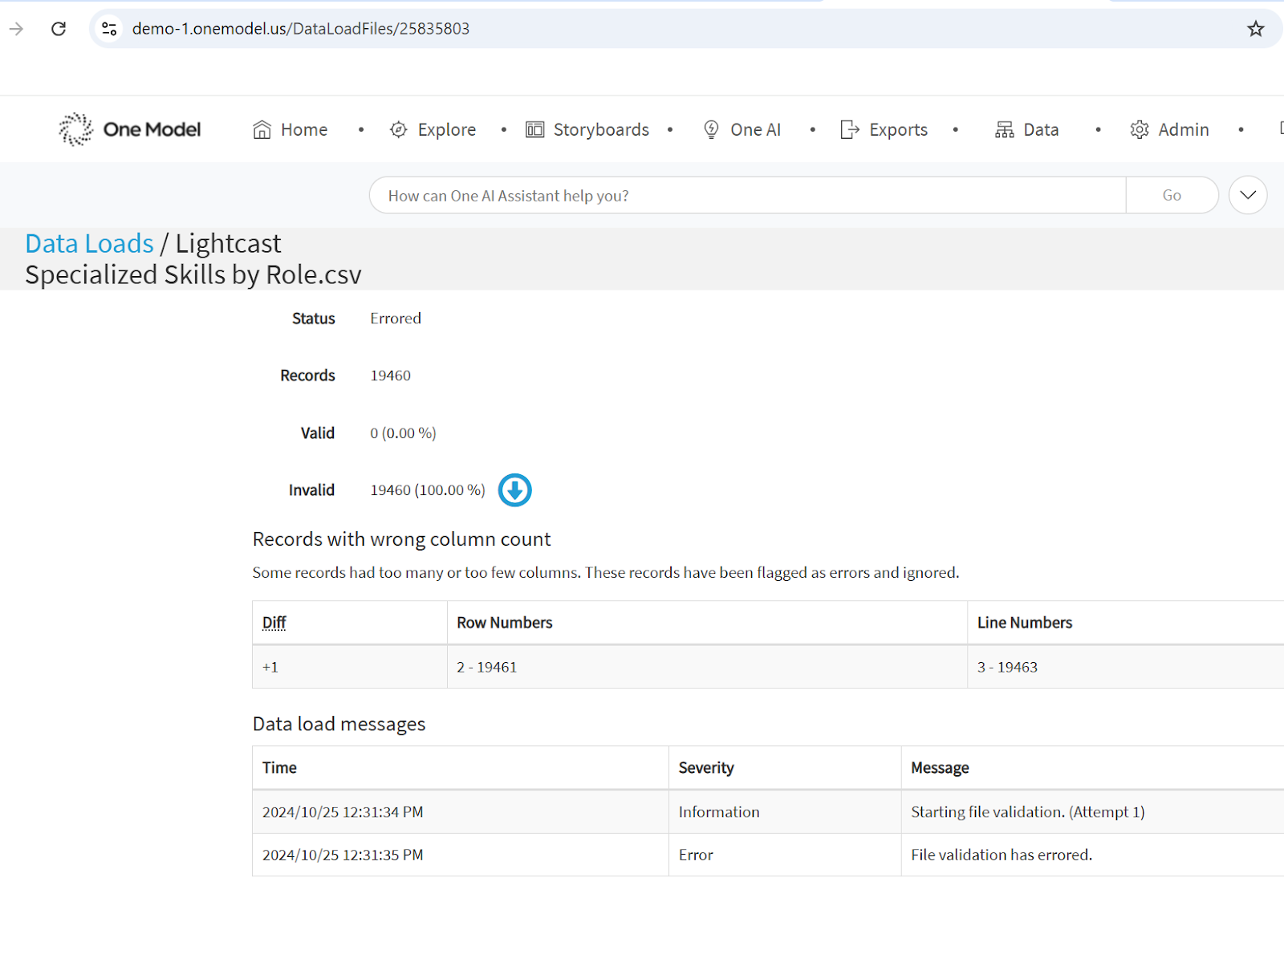The image size is (1284, 967).
Task: Open site information icon in address bar
Action: point(109,29)
